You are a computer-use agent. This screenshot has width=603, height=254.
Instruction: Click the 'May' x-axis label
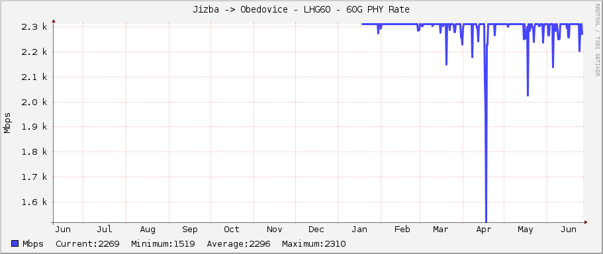526,230
